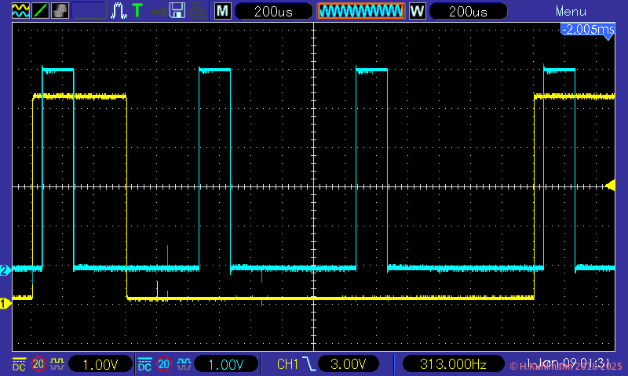This screenshot has width=628, height=376.
Task: Click the W window timebase icon
Action: 417,11
